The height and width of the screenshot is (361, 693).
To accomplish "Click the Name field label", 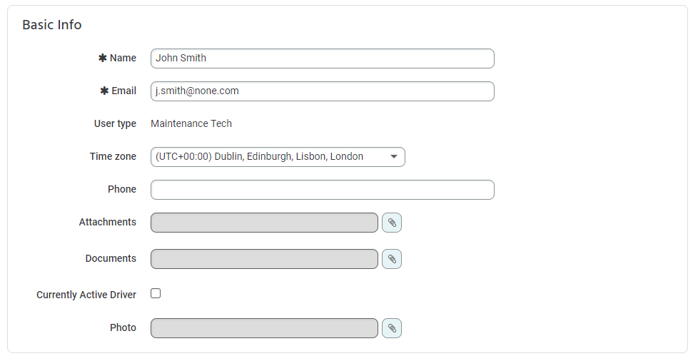I will (123, 58).
